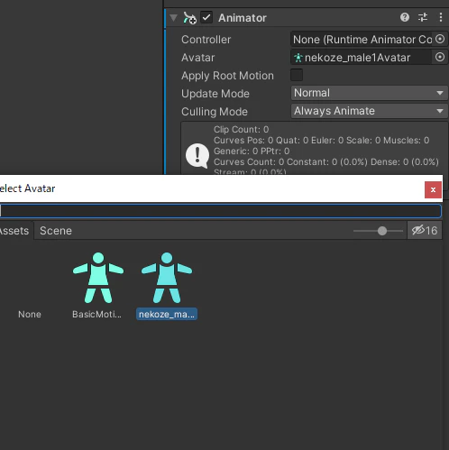The height and width of the screenshot is (450, 449).
Task: Click the Controller object field
Action: (x=362, y=40)
